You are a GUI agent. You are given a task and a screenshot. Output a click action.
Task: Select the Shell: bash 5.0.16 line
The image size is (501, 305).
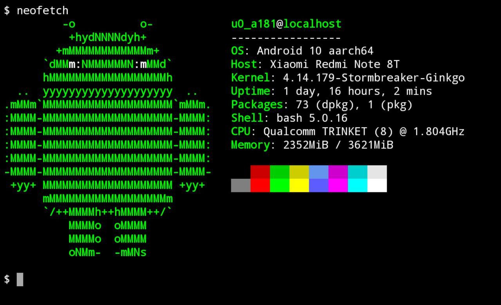[289, 118]
